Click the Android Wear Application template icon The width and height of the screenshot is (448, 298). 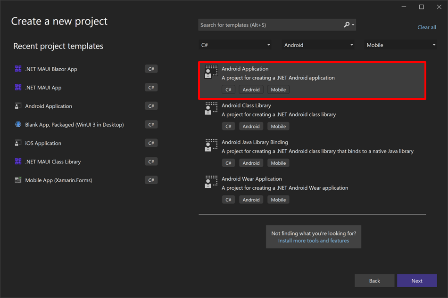[211, 182]
